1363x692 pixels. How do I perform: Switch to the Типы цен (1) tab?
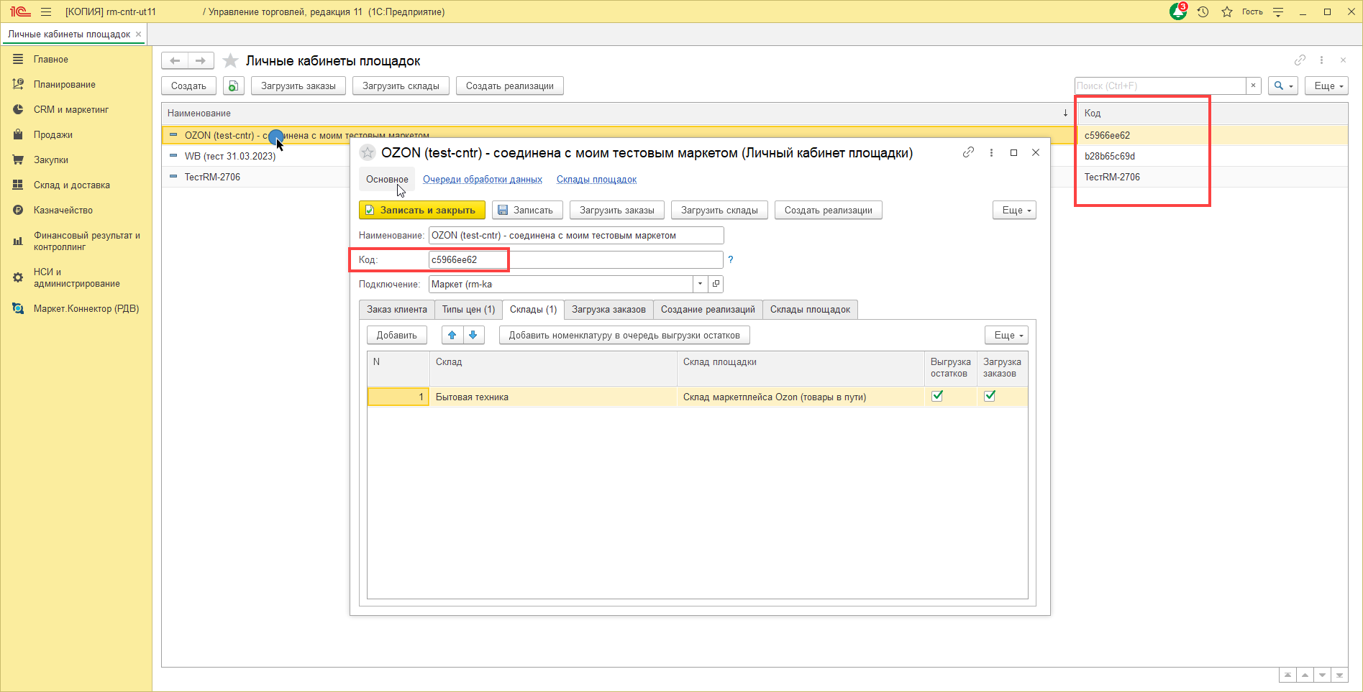468,310
